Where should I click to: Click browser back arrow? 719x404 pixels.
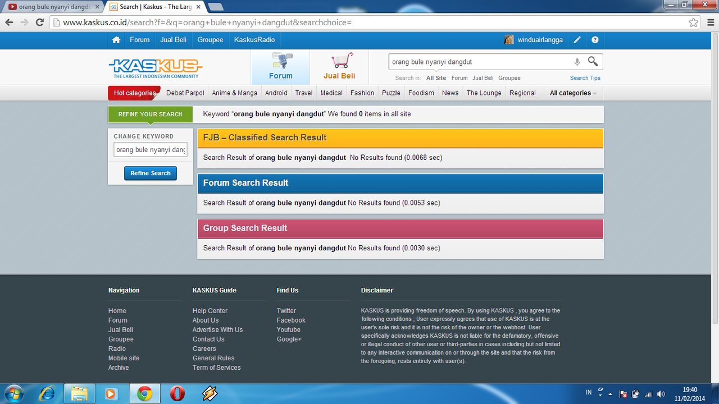pyautogui.click(x=9, y=22)
